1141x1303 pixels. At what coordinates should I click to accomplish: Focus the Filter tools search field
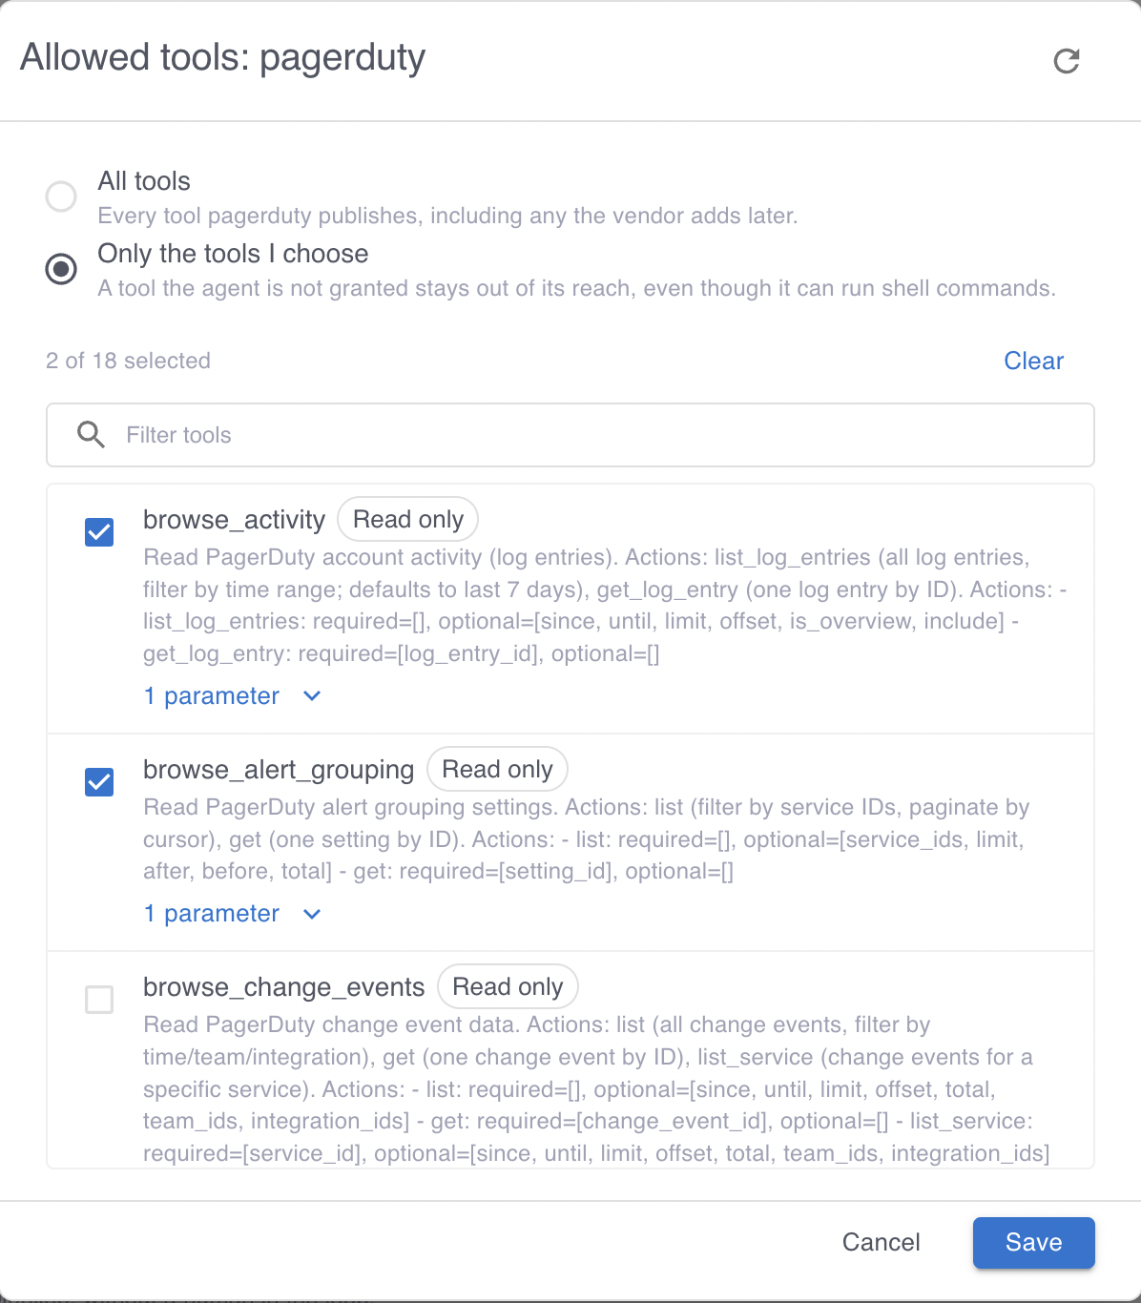click(x=570, y=435)
